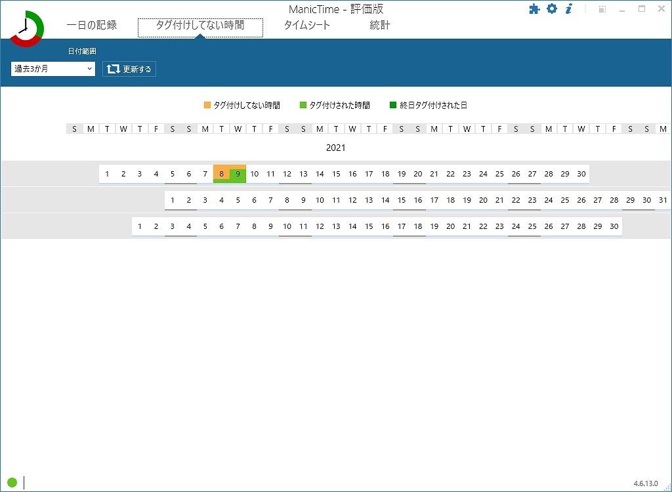
Task: Open the 統計 tab
Action: 380,26
